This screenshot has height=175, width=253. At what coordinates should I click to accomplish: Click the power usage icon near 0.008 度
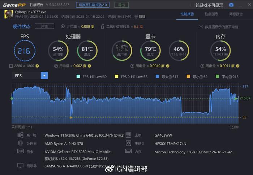(63, 26)
